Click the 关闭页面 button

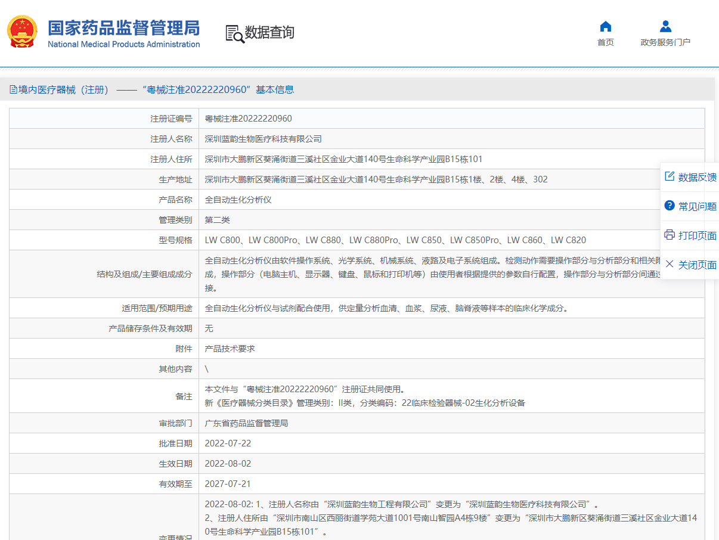pyautogui.click(x=690, y=265)
